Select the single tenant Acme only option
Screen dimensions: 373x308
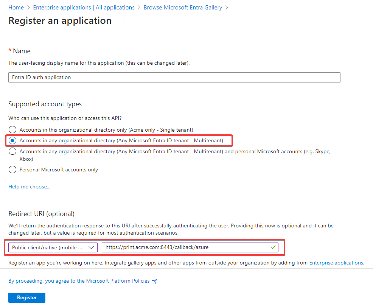(12, 130)
